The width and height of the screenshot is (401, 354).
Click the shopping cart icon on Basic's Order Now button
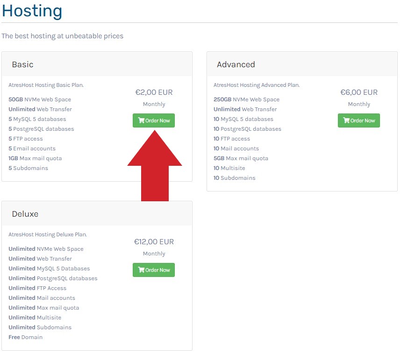click(x=142, y=120)
